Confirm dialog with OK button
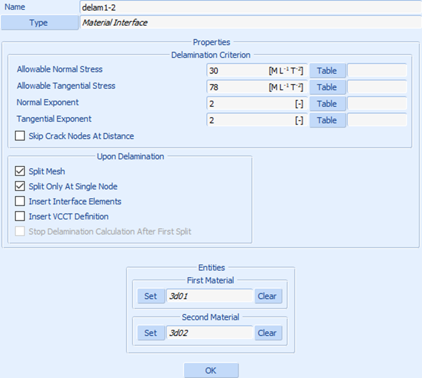The width and height of the screenshot is (422, 378). point(211,370)
